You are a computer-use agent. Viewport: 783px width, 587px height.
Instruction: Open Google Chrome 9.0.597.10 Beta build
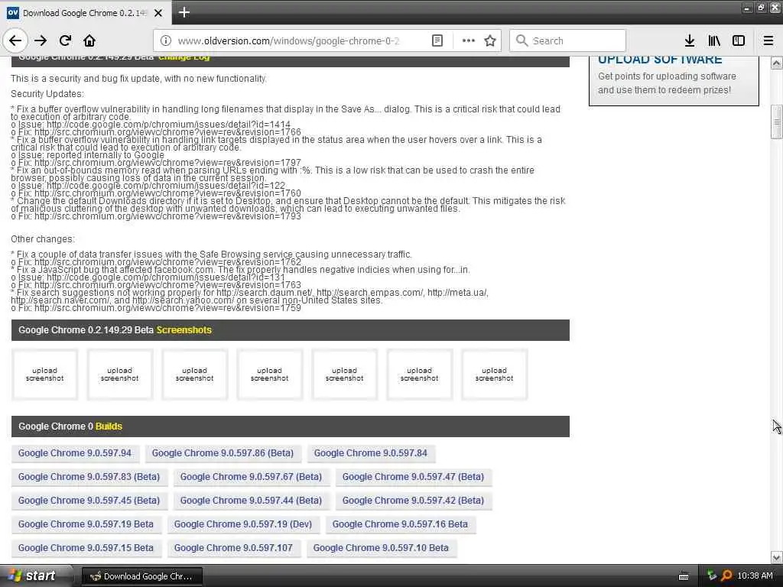point(381,547)
